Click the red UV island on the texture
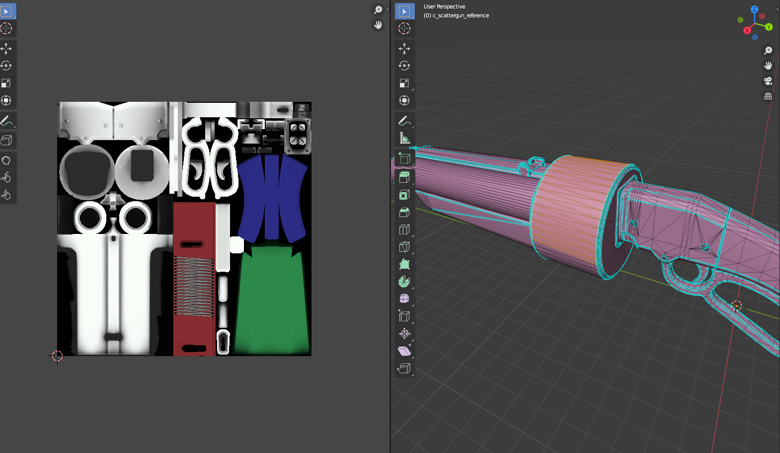This screenshot has width=780, height=453. [194, 279]
